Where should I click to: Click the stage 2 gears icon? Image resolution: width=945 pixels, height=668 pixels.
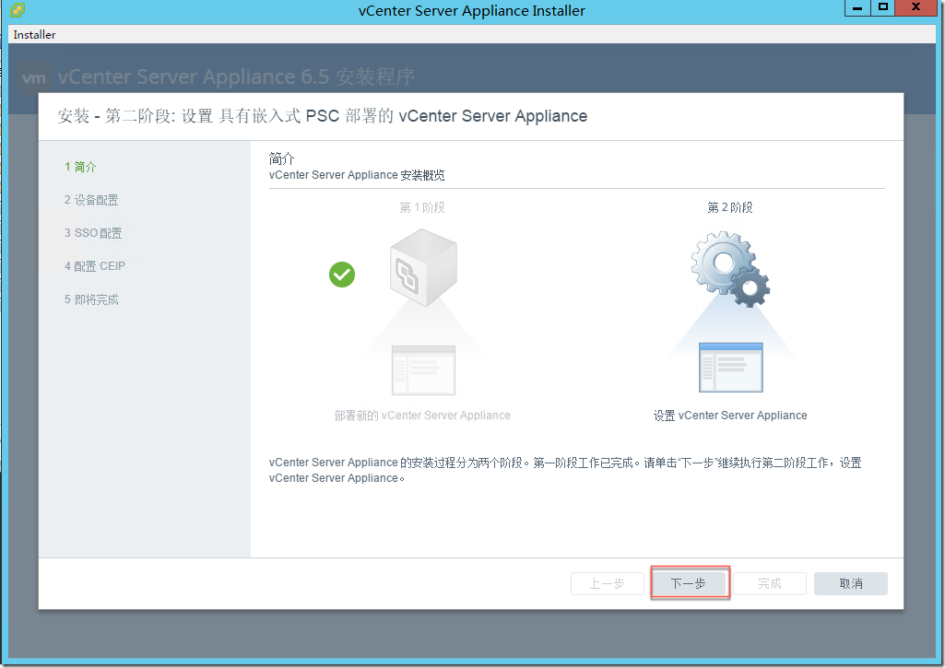[x=730, y=269]
